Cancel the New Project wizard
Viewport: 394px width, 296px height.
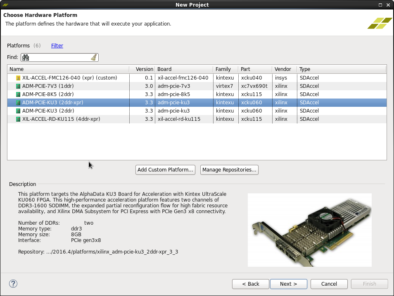pyautogui.click(x=329, y=284)
